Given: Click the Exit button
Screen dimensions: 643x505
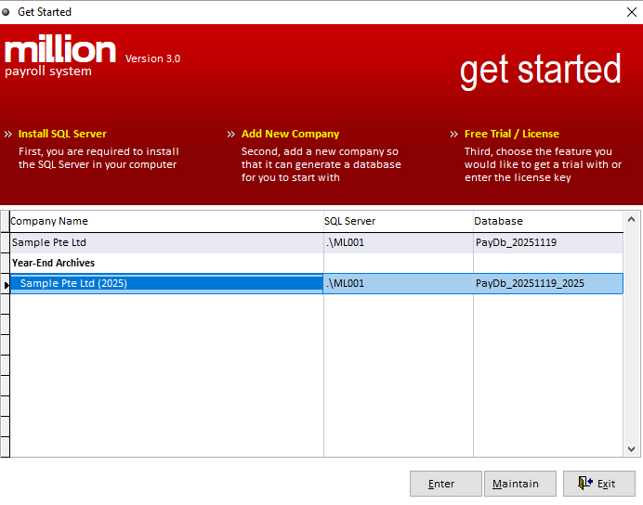Looking at the screenshot, I should (x=599, y=484).
